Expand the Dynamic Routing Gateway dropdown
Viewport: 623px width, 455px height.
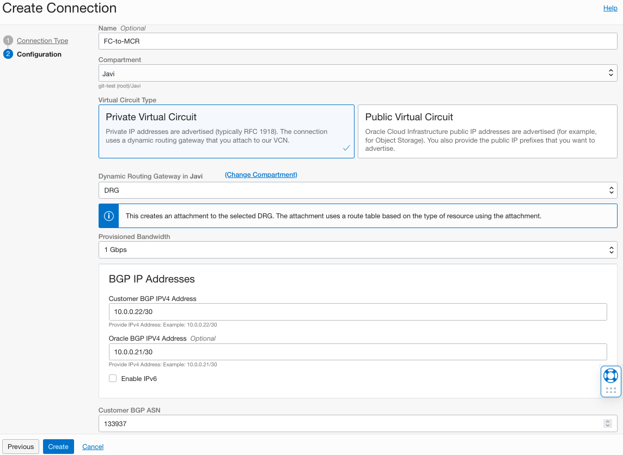tap(357, 190)
